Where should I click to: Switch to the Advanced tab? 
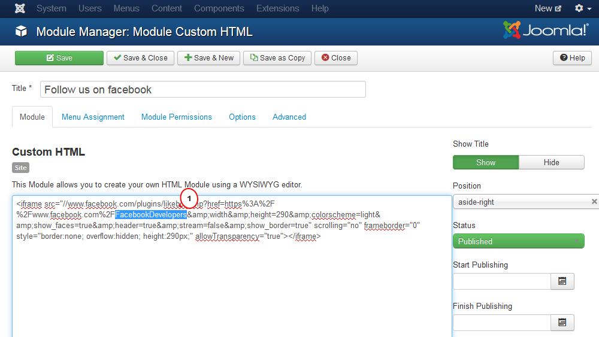point(289,117)
